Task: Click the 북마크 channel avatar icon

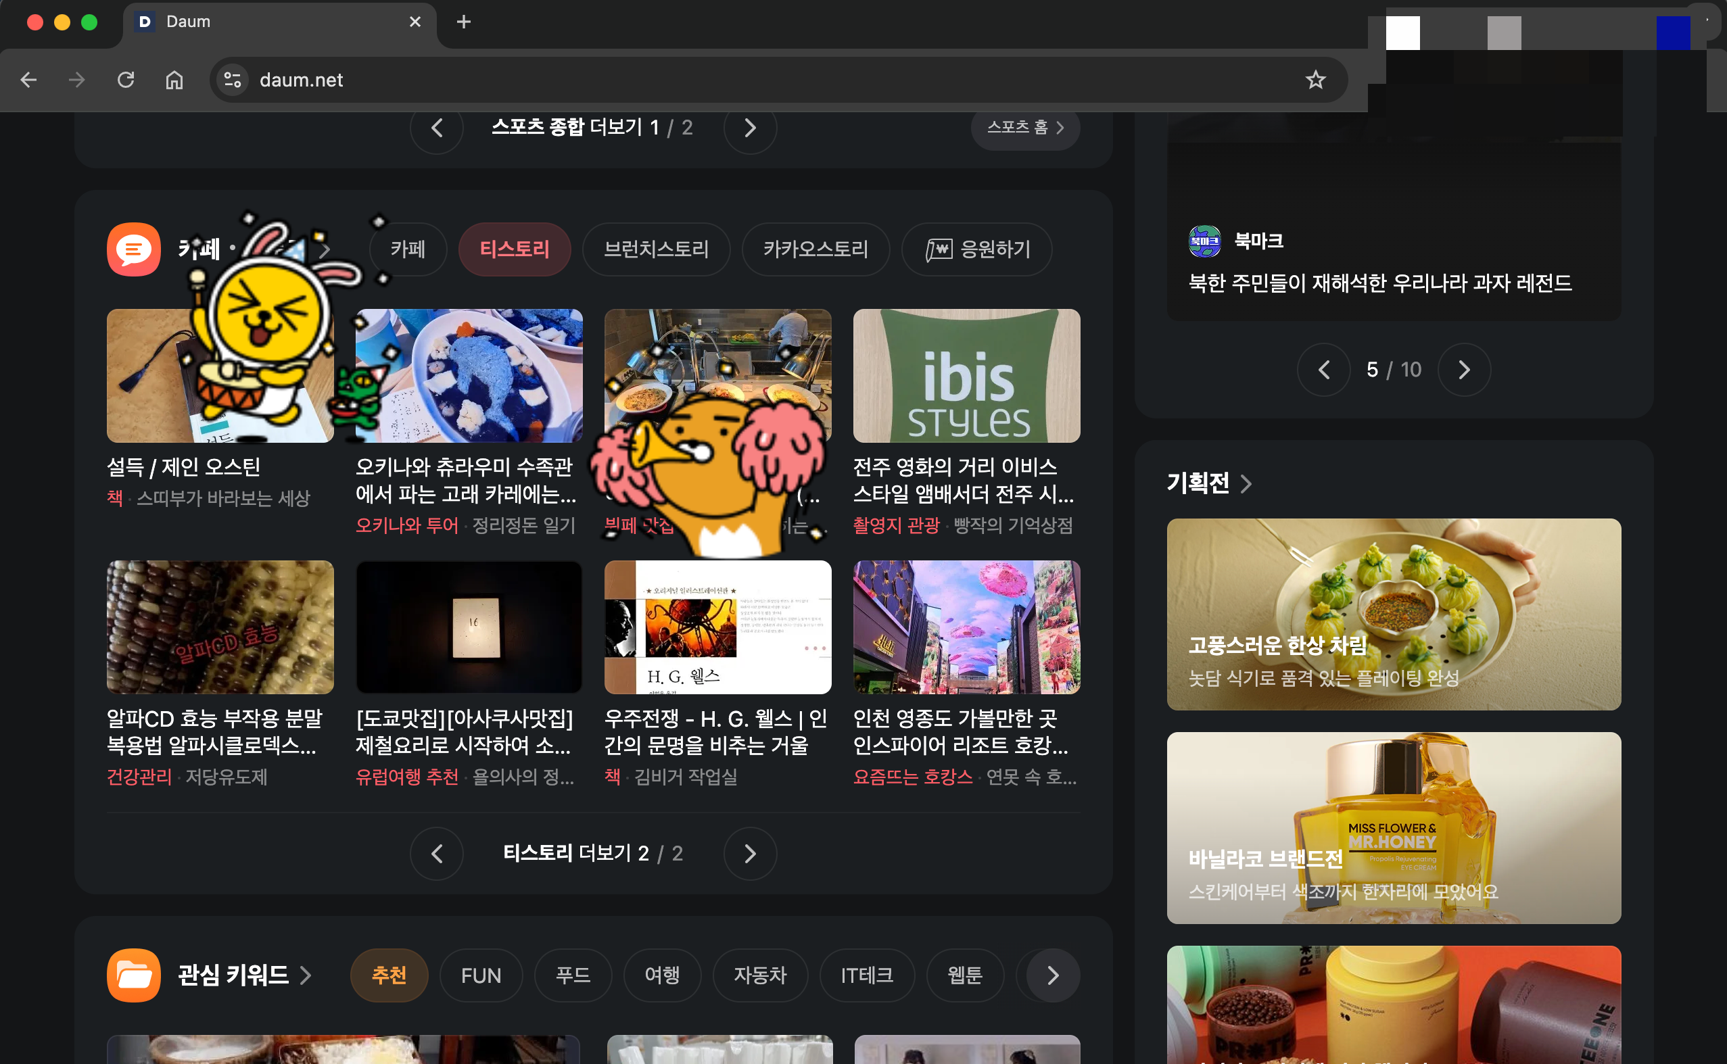Action: click(x=1204, y=241)
